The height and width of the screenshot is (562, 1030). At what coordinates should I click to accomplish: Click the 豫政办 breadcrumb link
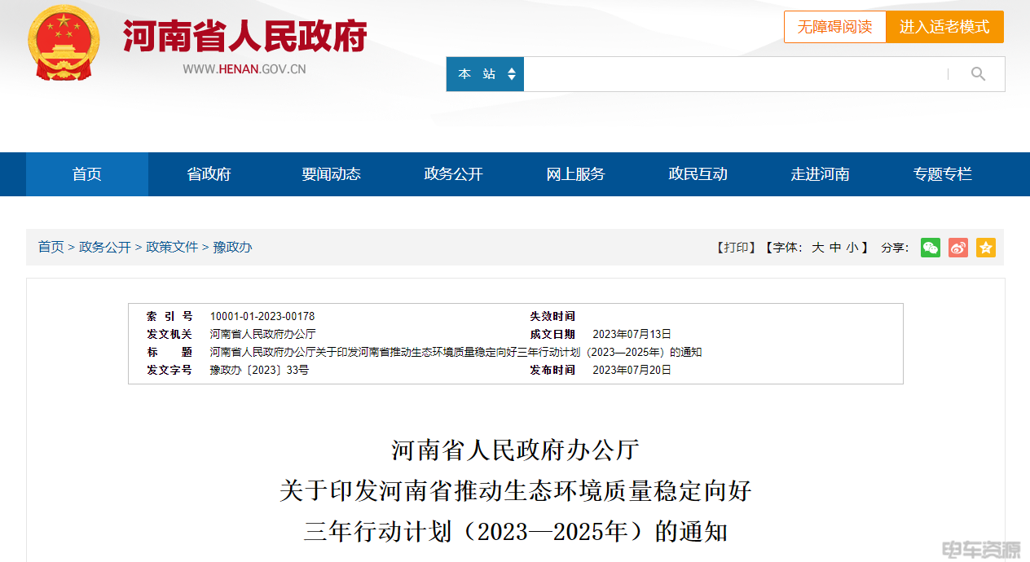[x=233, y=247]
